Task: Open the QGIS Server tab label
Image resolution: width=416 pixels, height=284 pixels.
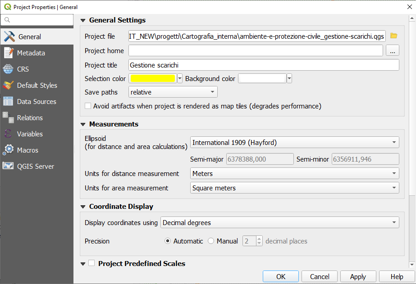Action: pyautogui.click(x=36, y=167)
